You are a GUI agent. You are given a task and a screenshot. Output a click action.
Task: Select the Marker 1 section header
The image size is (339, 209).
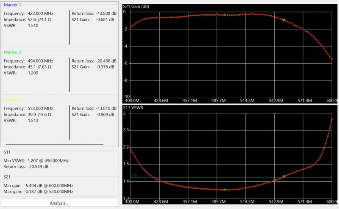(12, 5)
